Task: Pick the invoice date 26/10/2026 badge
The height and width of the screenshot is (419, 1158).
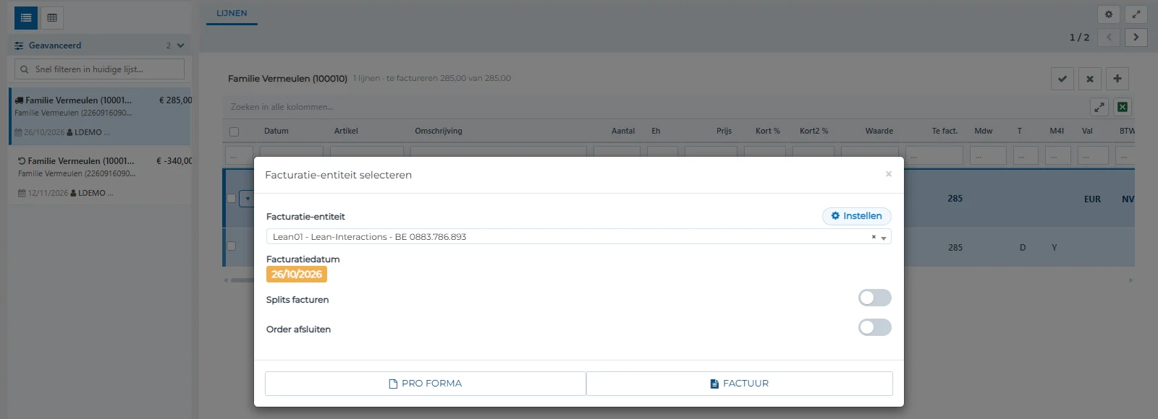Action: pyautogui.click(x=297, y=275)
